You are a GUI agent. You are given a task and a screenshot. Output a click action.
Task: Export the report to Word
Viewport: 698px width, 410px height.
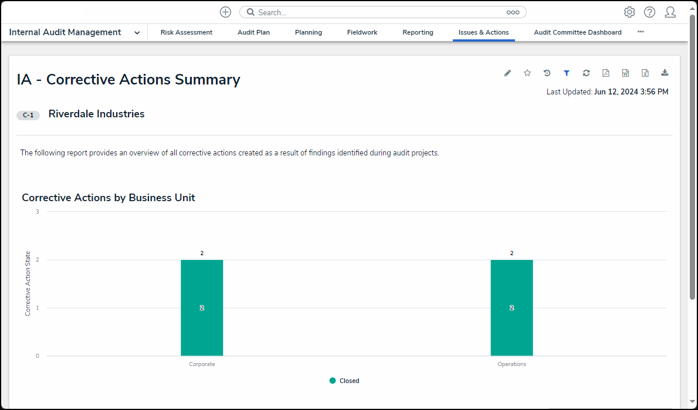click(x=625, y=73)
